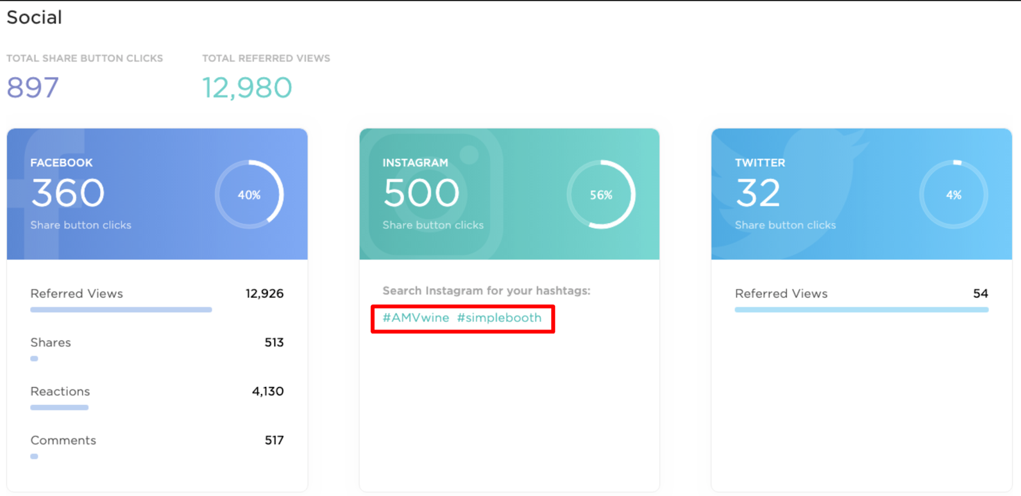
Task: Click the Twitter Referred Views progress bar
Action: 861,310
